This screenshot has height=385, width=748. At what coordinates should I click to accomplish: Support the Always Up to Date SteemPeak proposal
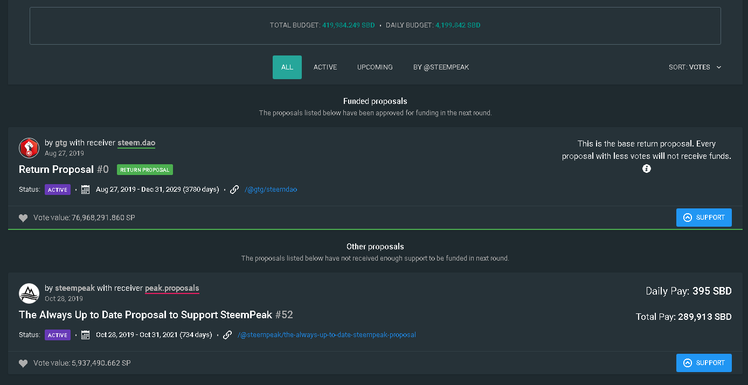(x=704, y=363)
